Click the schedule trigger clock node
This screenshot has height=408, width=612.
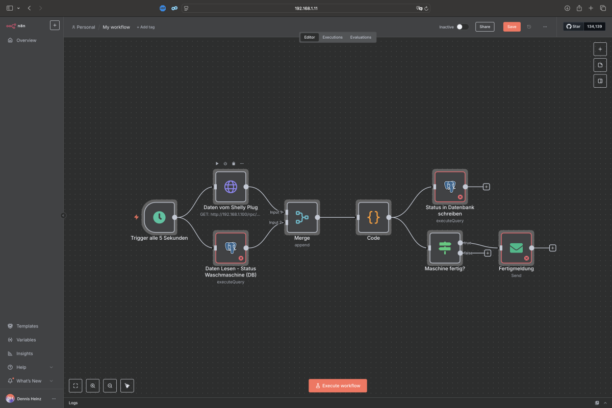tap(159, 217)
